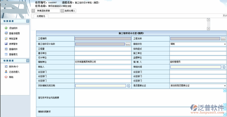
Task: Click browse button beside 工程名称 field
Action: pyautogui.click(x=223, y=39)
